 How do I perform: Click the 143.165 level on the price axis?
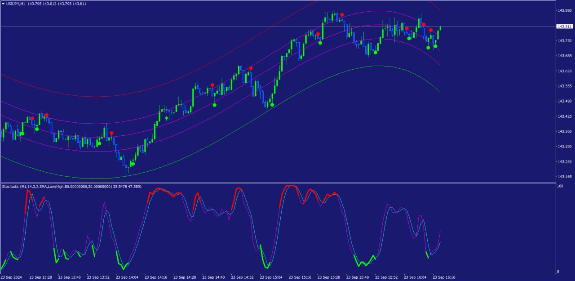point(564,177)
